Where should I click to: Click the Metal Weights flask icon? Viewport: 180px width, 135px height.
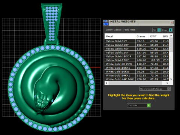[106, 22]
